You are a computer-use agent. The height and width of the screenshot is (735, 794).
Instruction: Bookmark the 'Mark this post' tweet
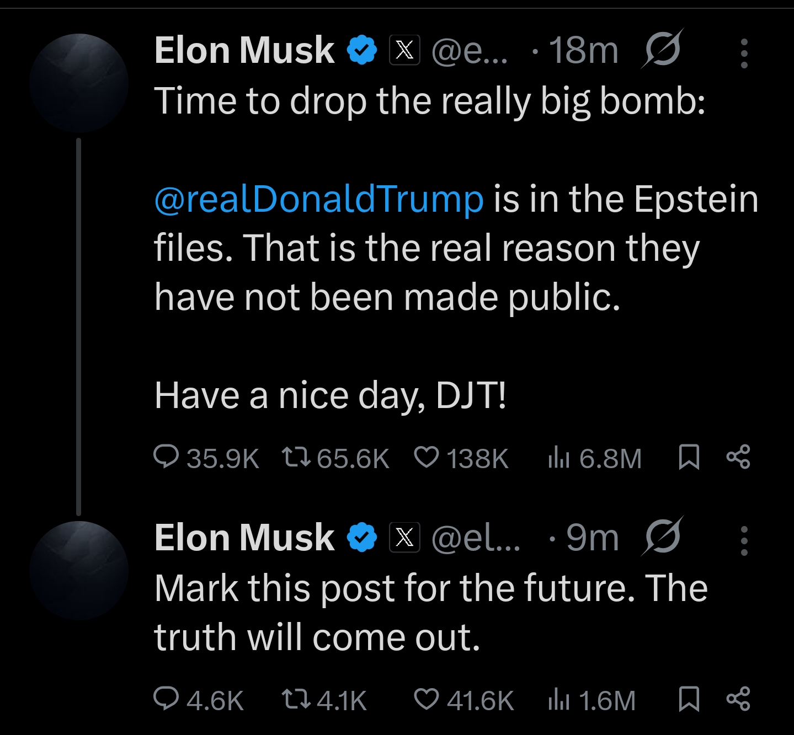tap(689, 699)
